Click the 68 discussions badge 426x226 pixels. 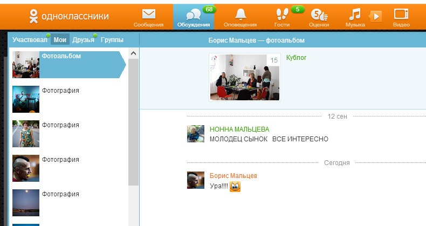tap(209, 9)
